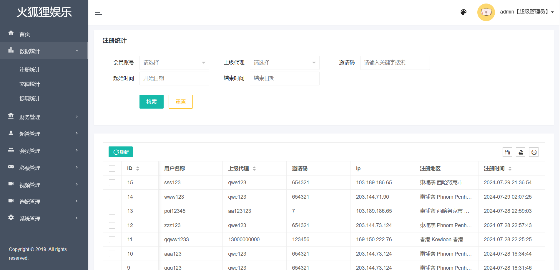Expand the admin user account menu
This screenshot has width=560, height=270.
click(x=527, y=12)
